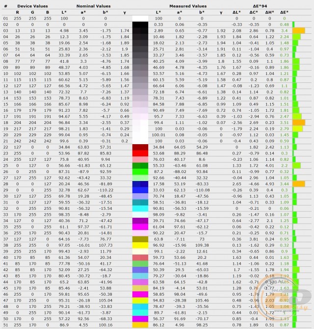
Task: Click the orange swatch in row 51
Action: (140, 325)
